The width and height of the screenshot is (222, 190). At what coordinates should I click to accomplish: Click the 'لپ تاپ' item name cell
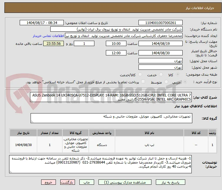149,145
